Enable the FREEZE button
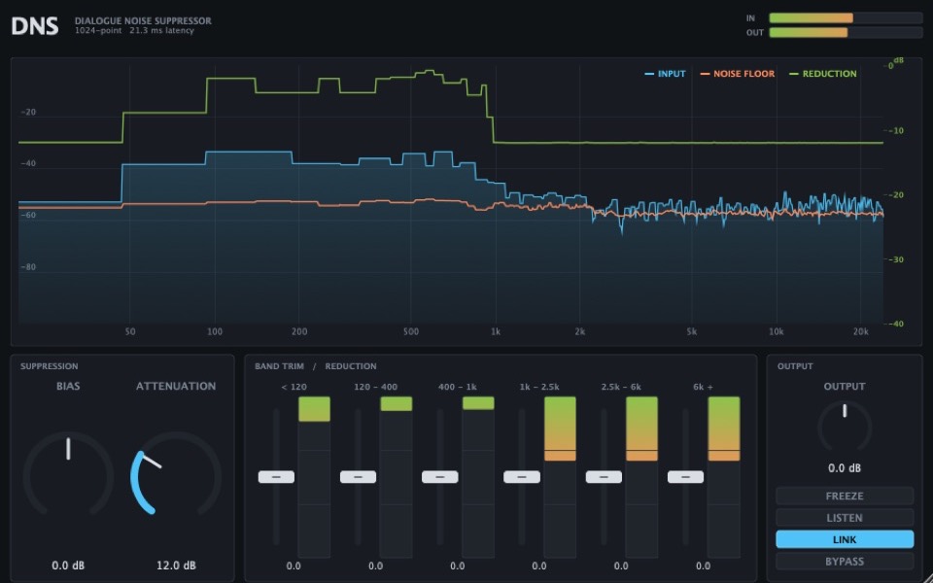Image resolution: width=933 pixels, height=583 pixels. coord(845,496)
